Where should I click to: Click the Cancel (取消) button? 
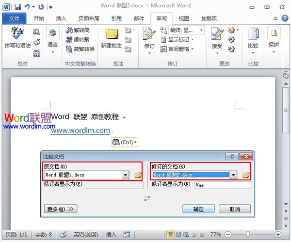click(x=235, y=209)
